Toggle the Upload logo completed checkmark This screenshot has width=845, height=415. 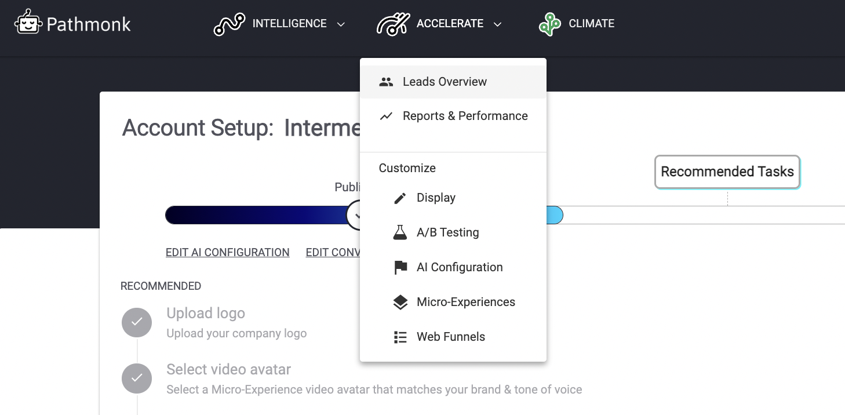[137, 322]
